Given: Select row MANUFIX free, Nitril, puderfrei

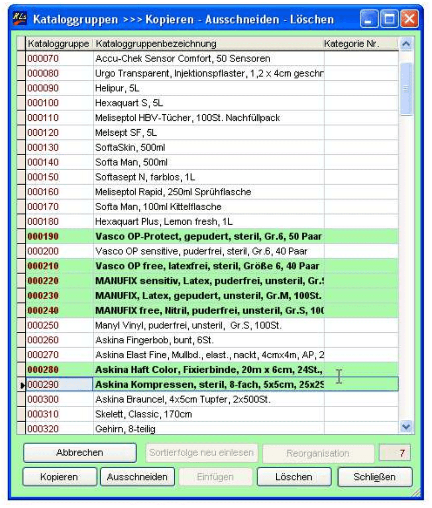Looking at the screenshot, I should [208, 311].
